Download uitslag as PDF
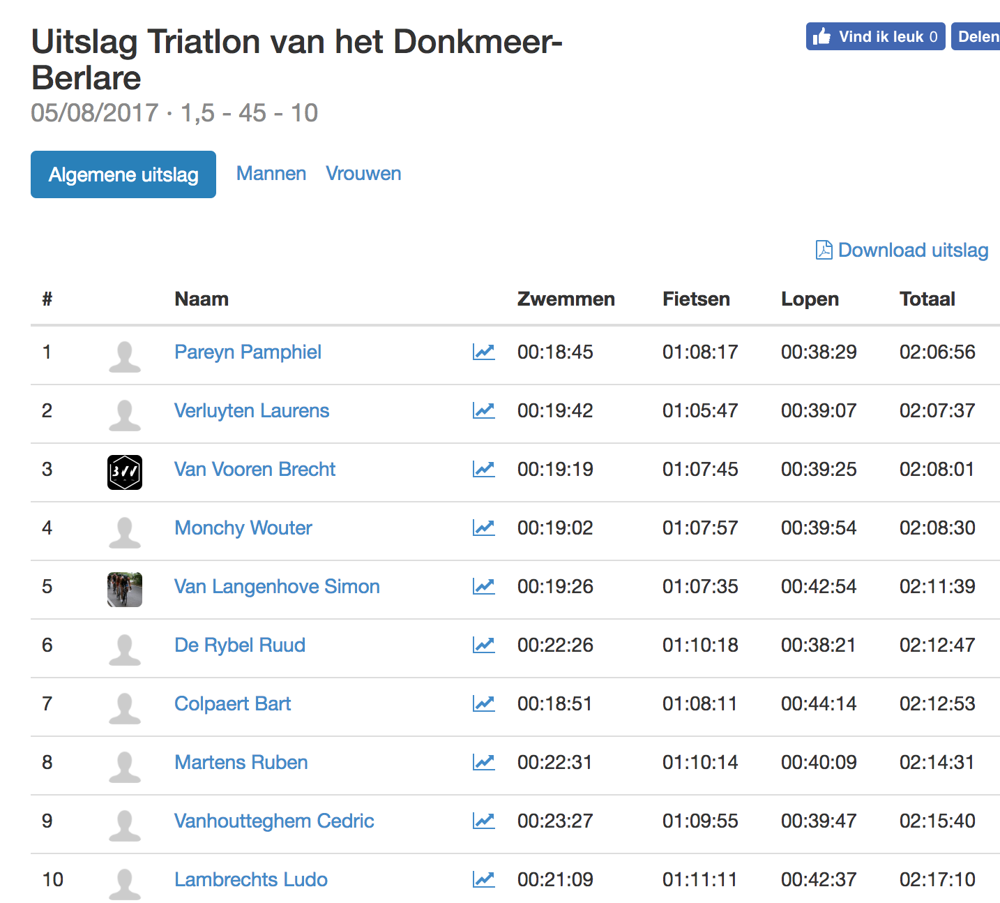The height and width of the screenshot is (903, 1000). [x=902, y=250]
